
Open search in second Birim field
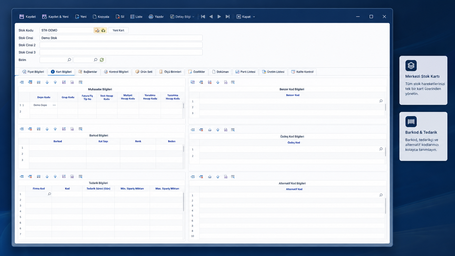96,60
